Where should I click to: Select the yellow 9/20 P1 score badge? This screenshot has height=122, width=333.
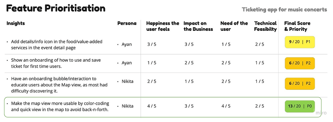click(300, 42)
